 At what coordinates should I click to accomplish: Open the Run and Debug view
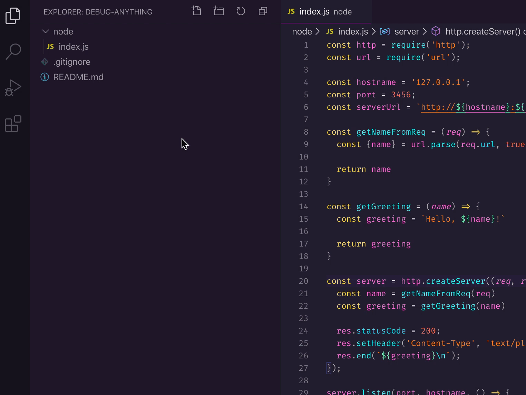(x=13, y=88)
